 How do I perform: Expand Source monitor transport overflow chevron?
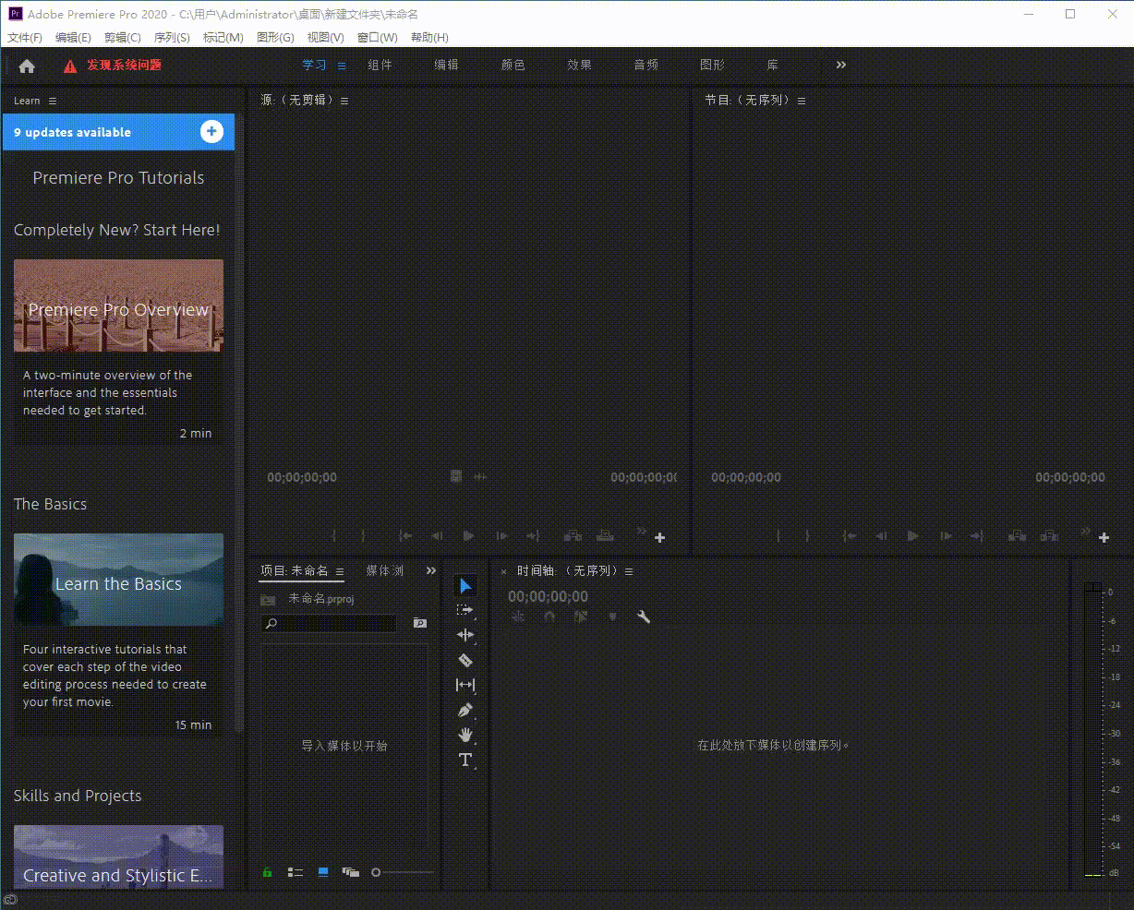point(641,531)
